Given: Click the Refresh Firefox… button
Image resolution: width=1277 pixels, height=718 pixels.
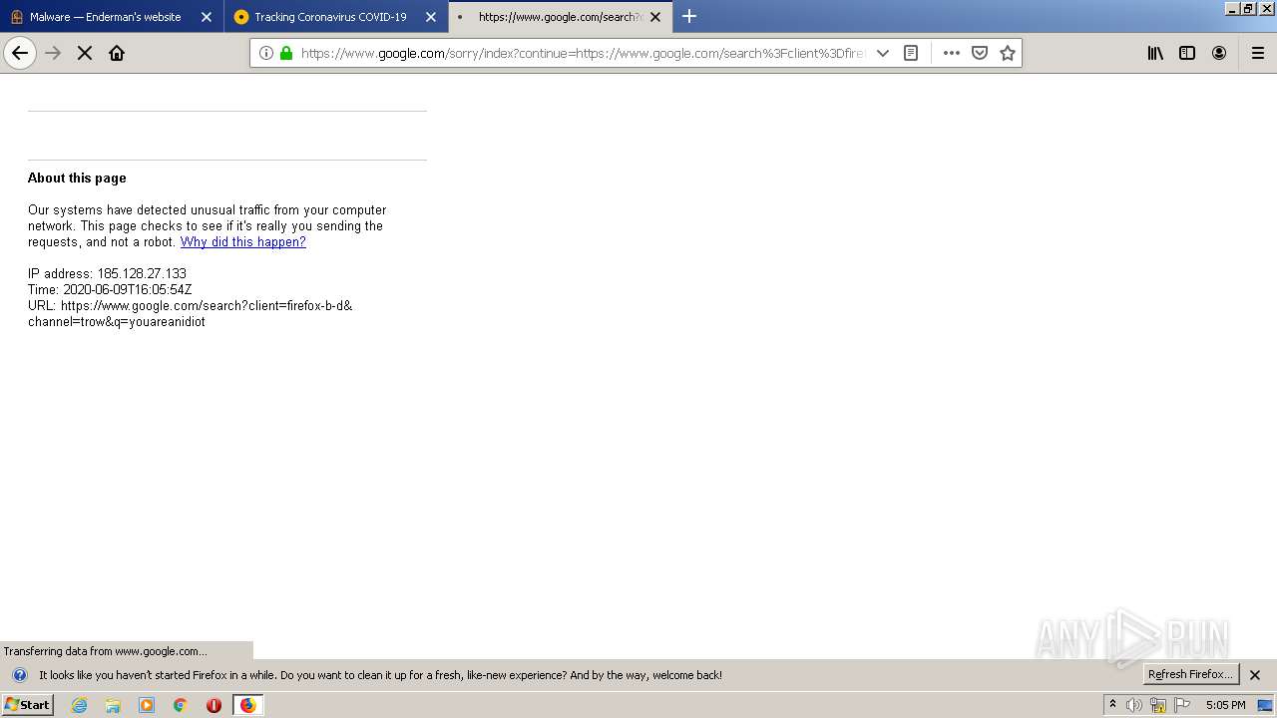Looking at the screenshot, I should 1191,674.
